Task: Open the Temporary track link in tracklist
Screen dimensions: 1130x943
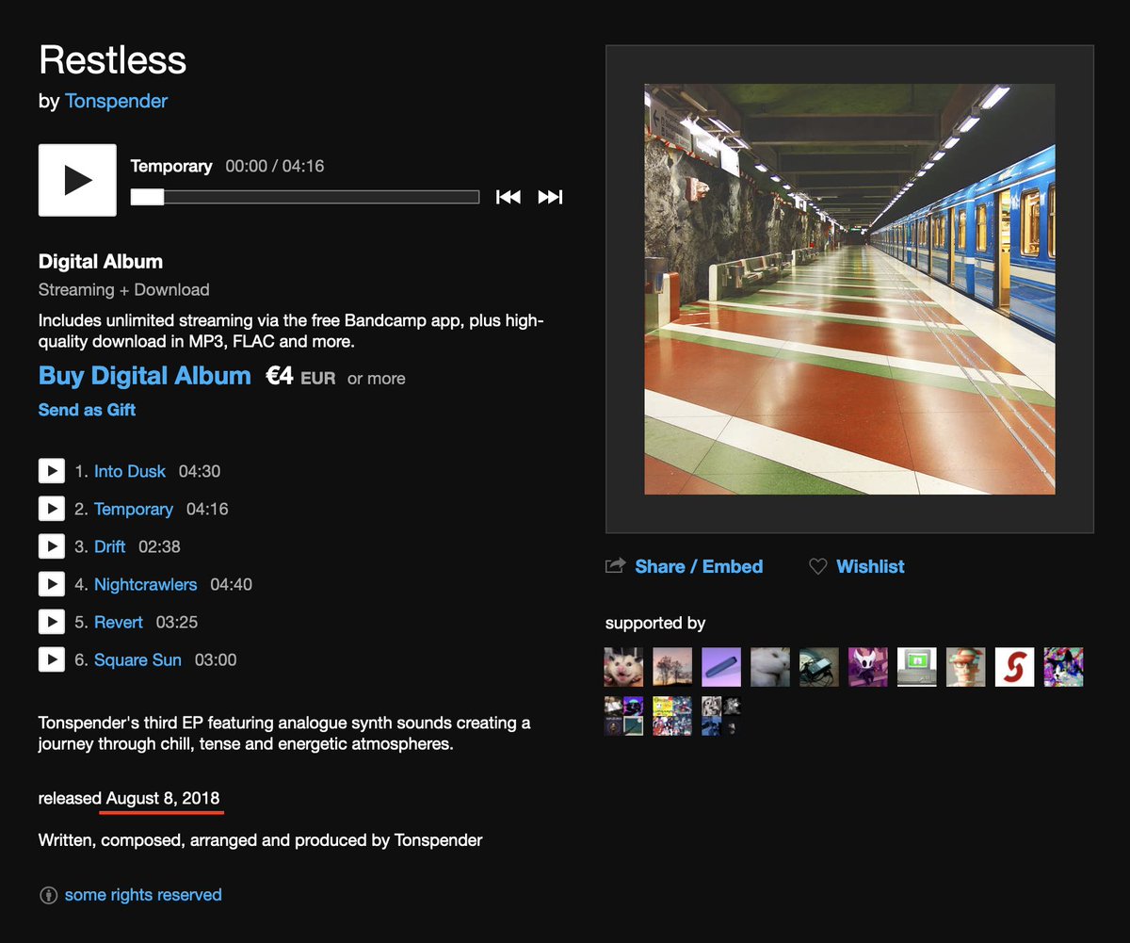Action: [x=134, y=509]
